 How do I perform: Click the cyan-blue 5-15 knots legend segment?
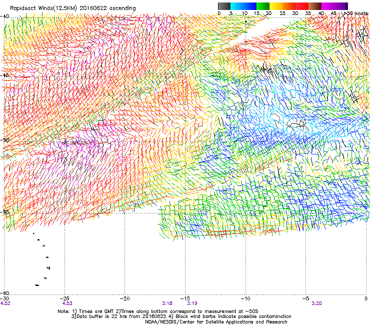point(243,6)
